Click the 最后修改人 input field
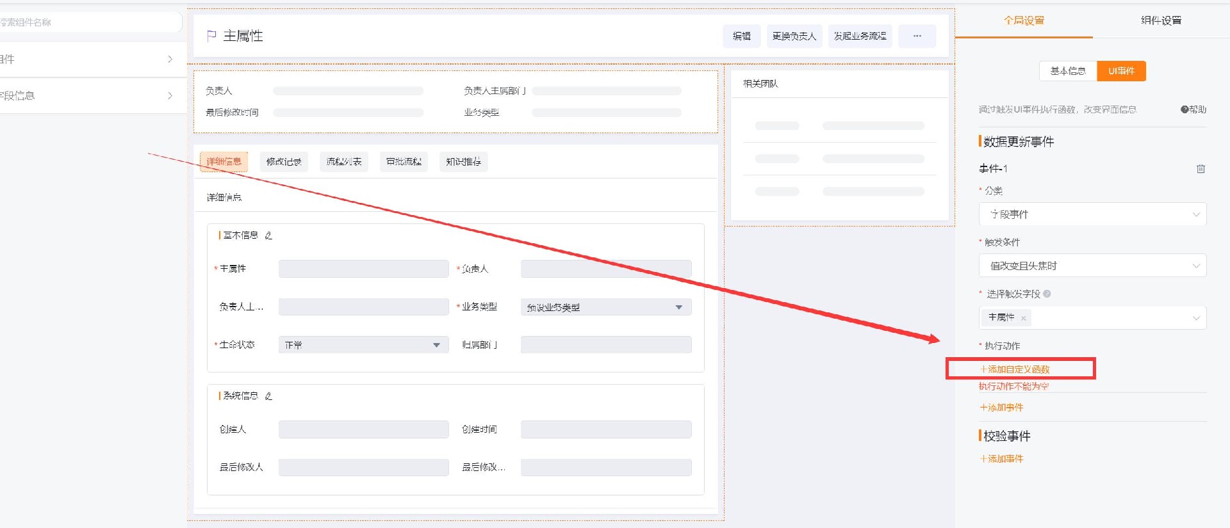 point(363,467)
